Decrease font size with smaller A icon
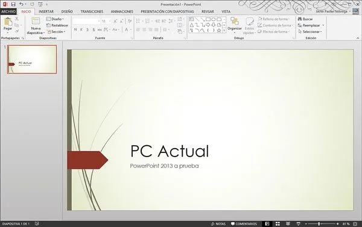 pyautogui.click(x=121, y=21)
